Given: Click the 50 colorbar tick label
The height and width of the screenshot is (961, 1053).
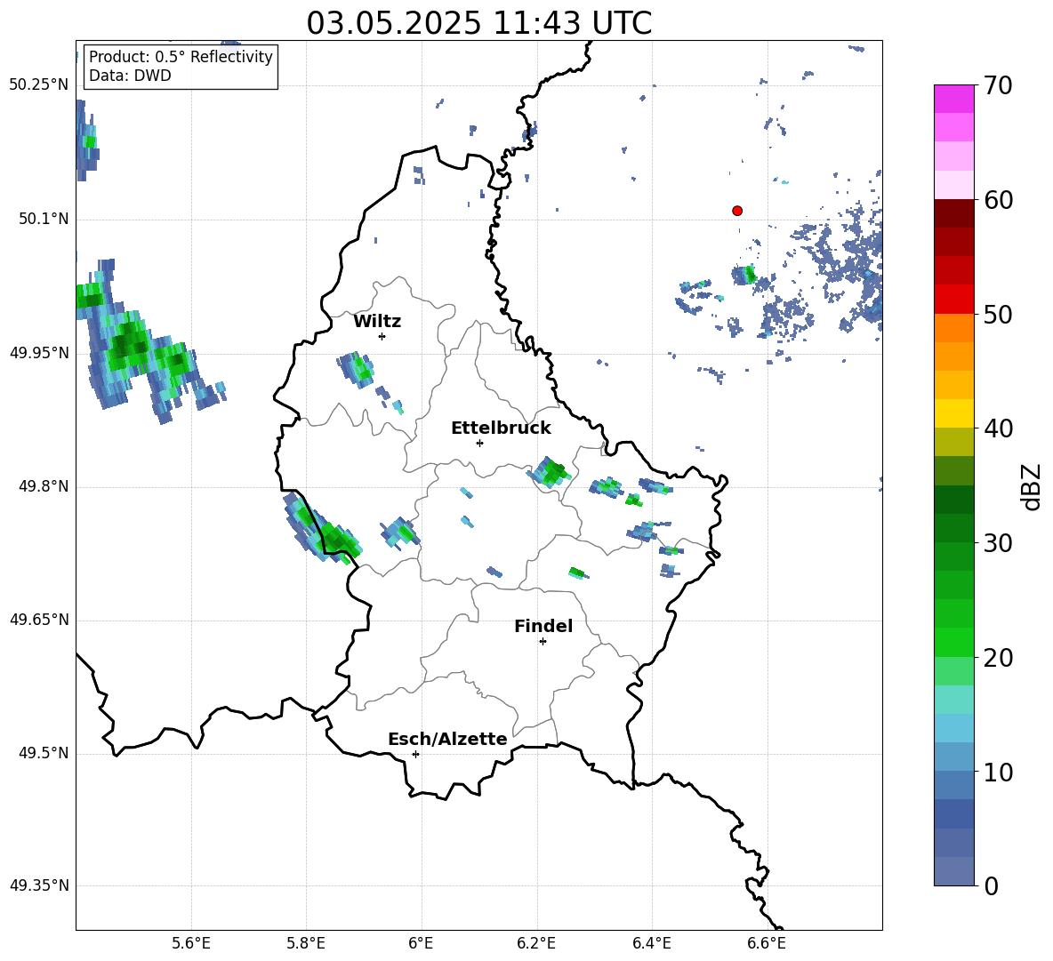Looking at the screenshot, I should point(998,314).
